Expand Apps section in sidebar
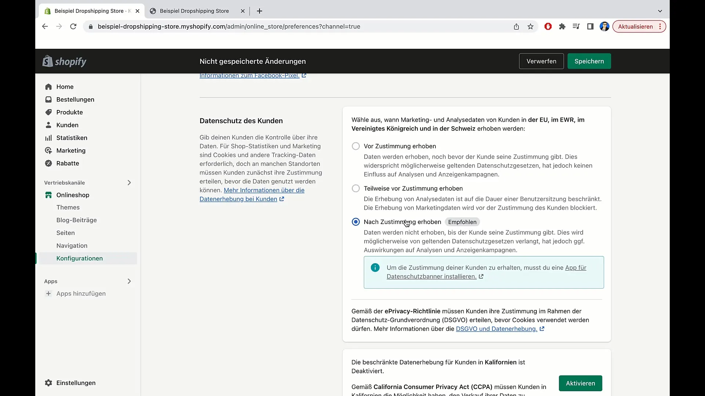Viewport: 705px width, 396px height. coord(129,281)
